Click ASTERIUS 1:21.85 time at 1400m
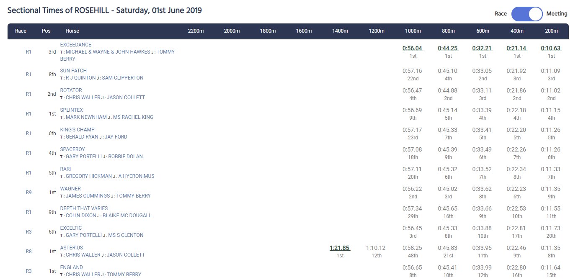The height and width of the screenshot is (280, 573). coord(340,248)
